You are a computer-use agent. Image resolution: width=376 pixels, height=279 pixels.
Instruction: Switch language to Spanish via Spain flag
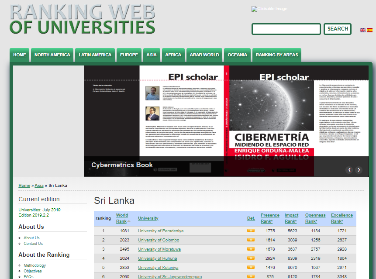[369, 30]
